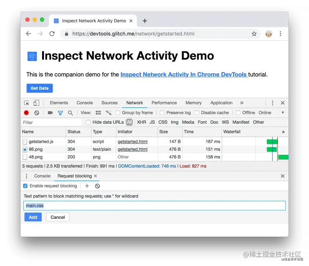Toggle the network filter funnel icon
Screen dimensions: 309x266
[60, 113]
